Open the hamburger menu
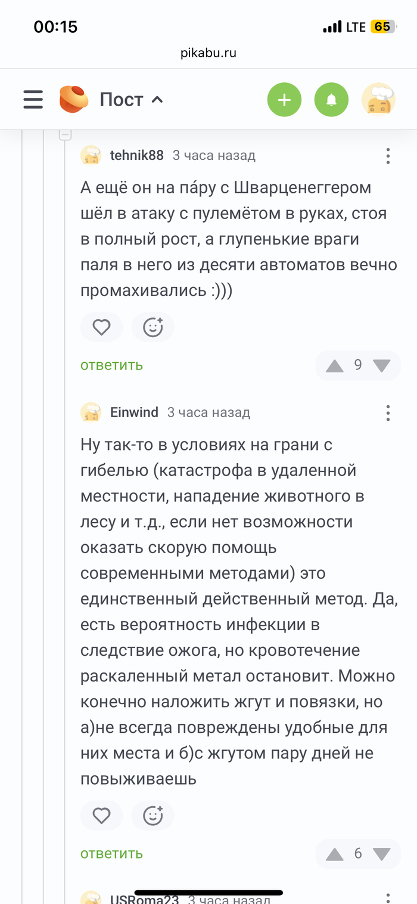417x904 pixels. click(33, 100)
